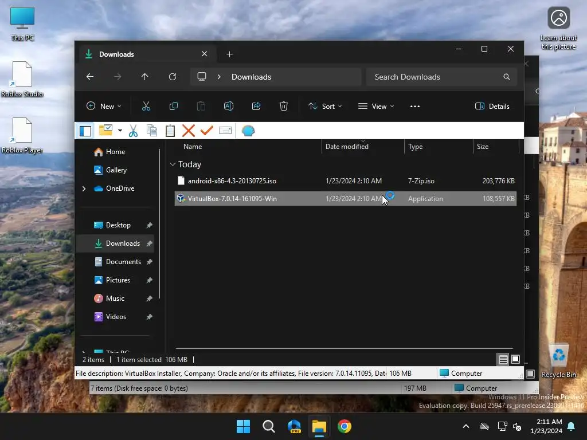Open the Recycle Bin desktop icon
587x440 pixels.
(x=558, y=361)
